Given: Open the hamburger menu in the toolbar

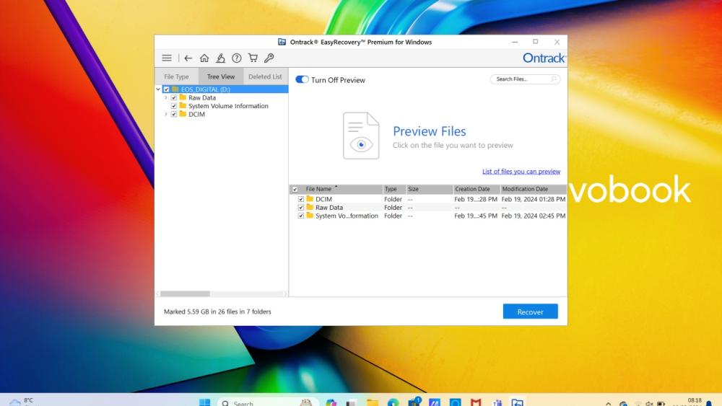Looking at the screenshot, I should [x=167, y=58].
